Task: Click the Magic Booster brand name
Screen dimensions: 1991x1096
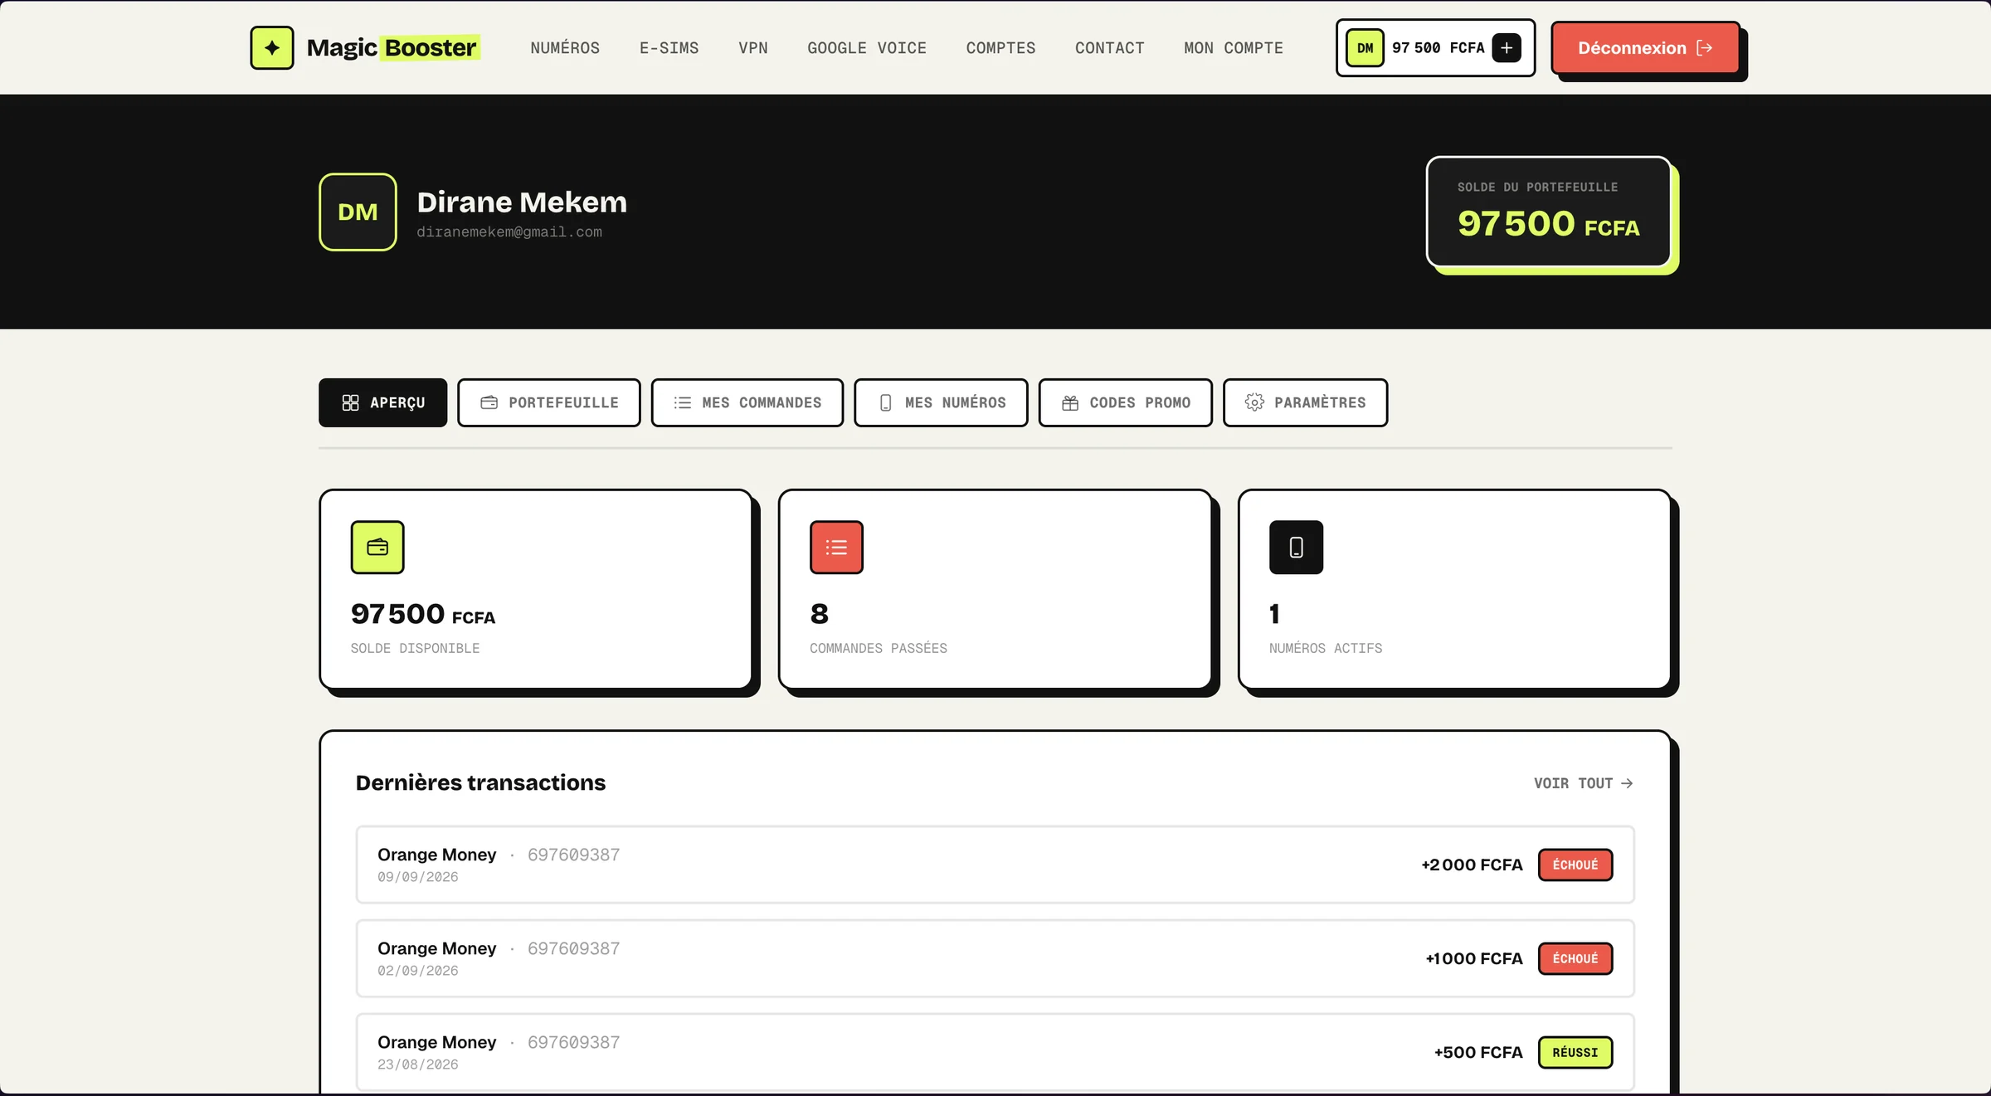Action: 392,48
